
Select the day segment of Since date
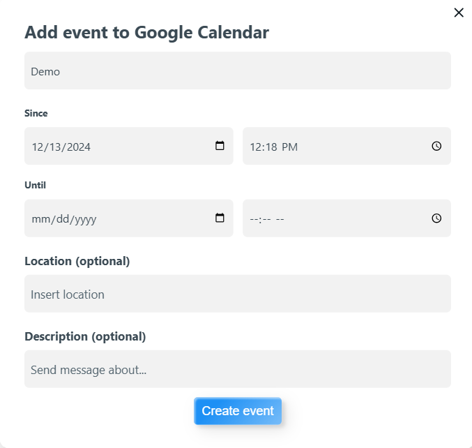(54, 147)
